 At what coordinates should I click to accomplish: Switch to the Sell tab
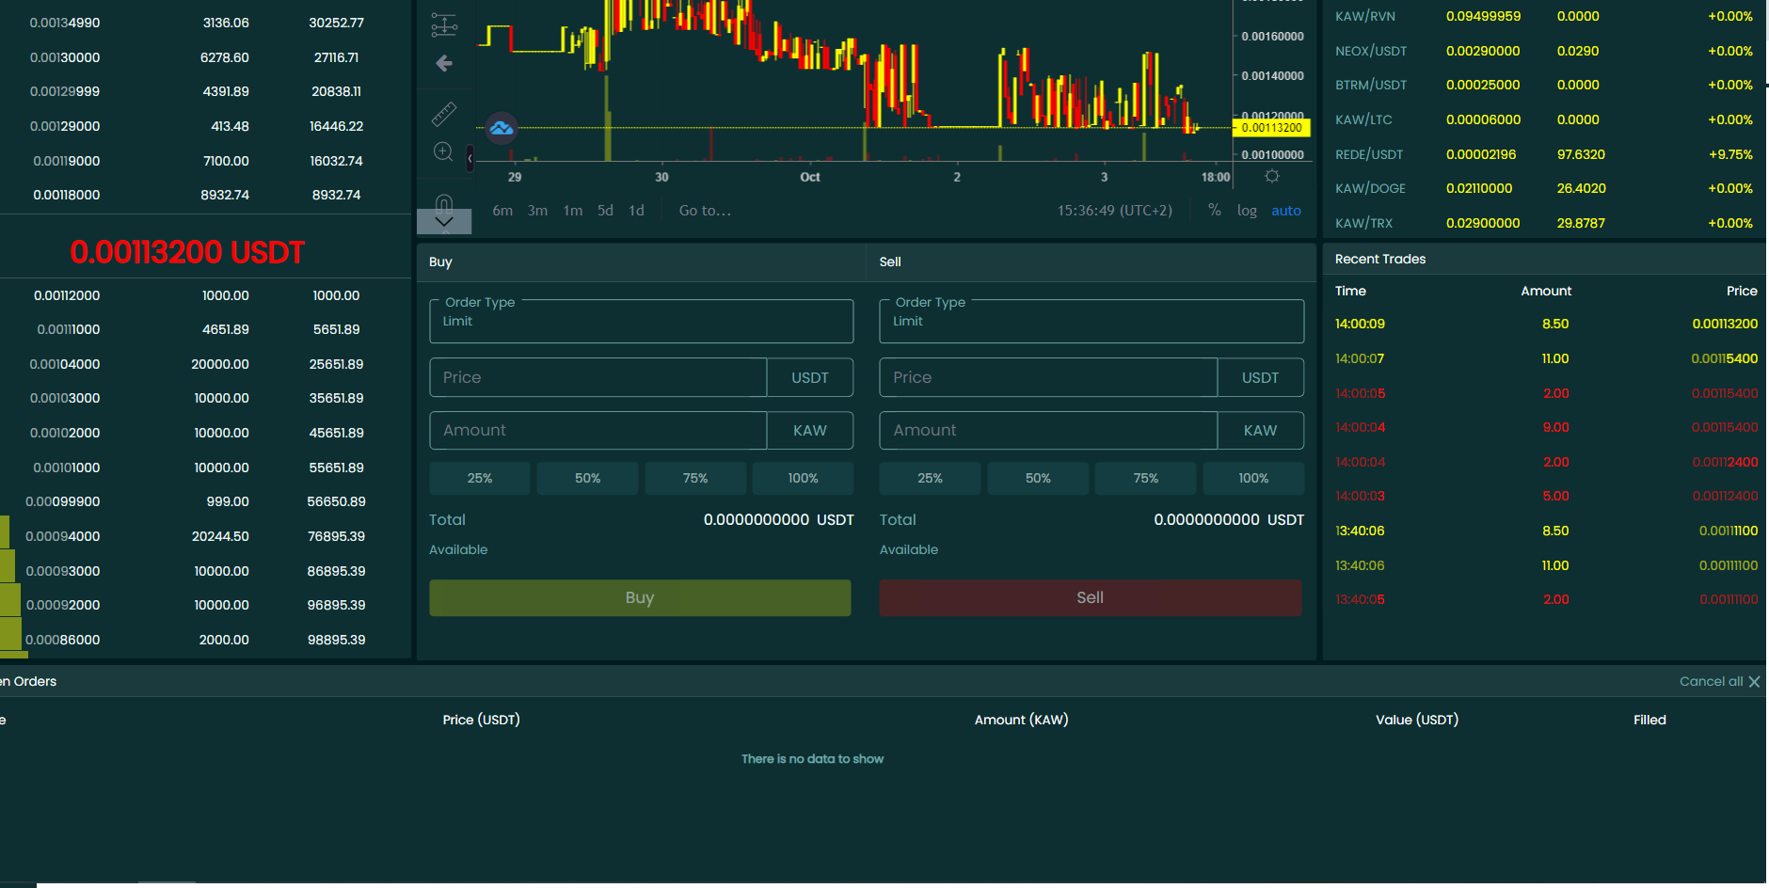coord(890,262)
